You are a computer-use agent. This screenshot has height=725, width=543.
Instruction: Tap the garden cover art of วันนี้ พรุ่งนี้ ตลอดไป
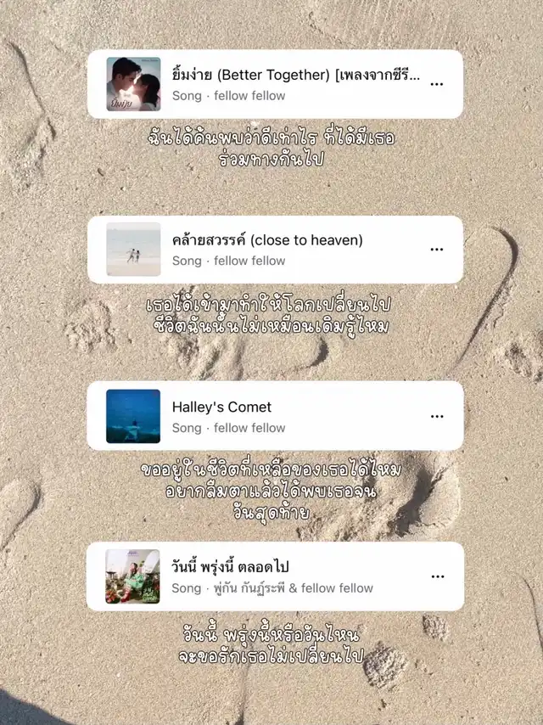[x=132, y=576]
